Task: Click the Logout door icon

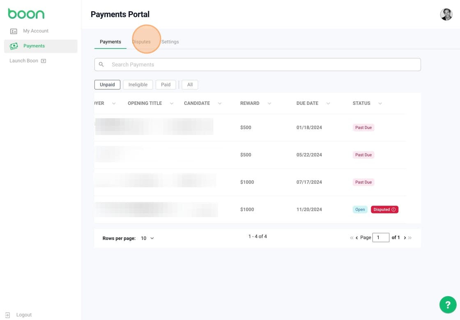Action: 8,315
